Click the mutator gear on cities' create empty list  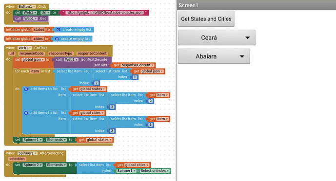[57, 38]
